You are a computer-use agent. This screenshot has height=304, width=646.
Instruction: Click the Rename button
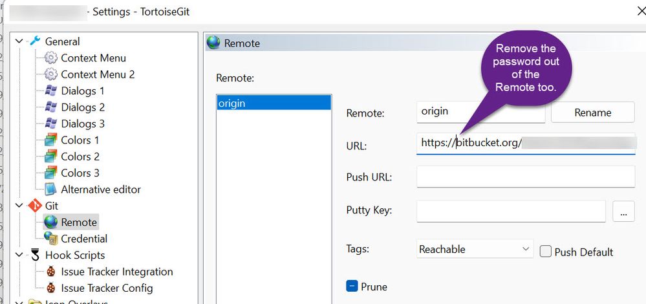point(592,113)
